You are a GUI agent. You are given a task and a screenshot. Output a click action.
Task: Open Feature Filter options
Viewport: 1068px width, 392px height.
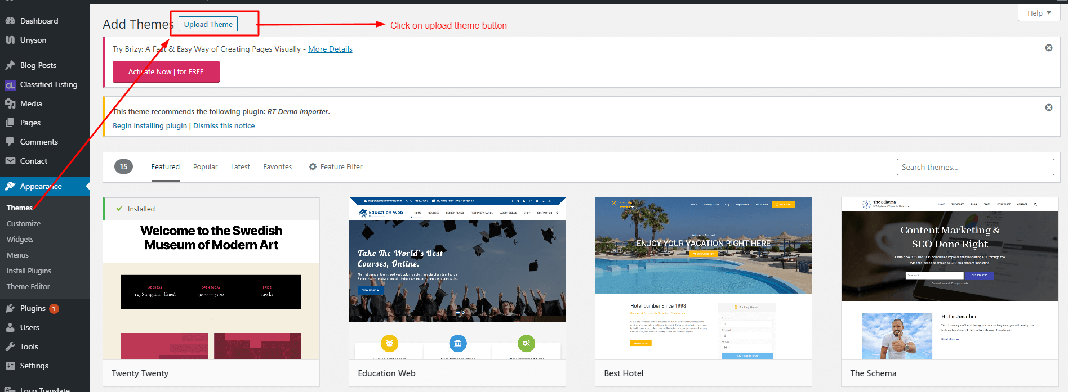(x=336, y=166)
